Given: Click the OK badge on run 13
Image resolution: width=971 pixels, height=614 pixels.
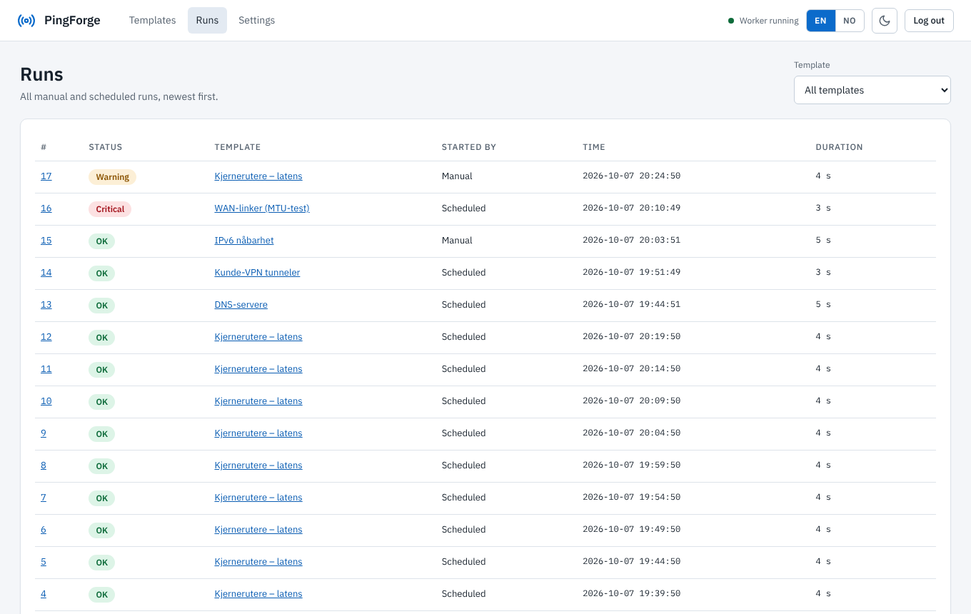Looking at the screenshot, I should pyautogui.click(x=101, y=306).
